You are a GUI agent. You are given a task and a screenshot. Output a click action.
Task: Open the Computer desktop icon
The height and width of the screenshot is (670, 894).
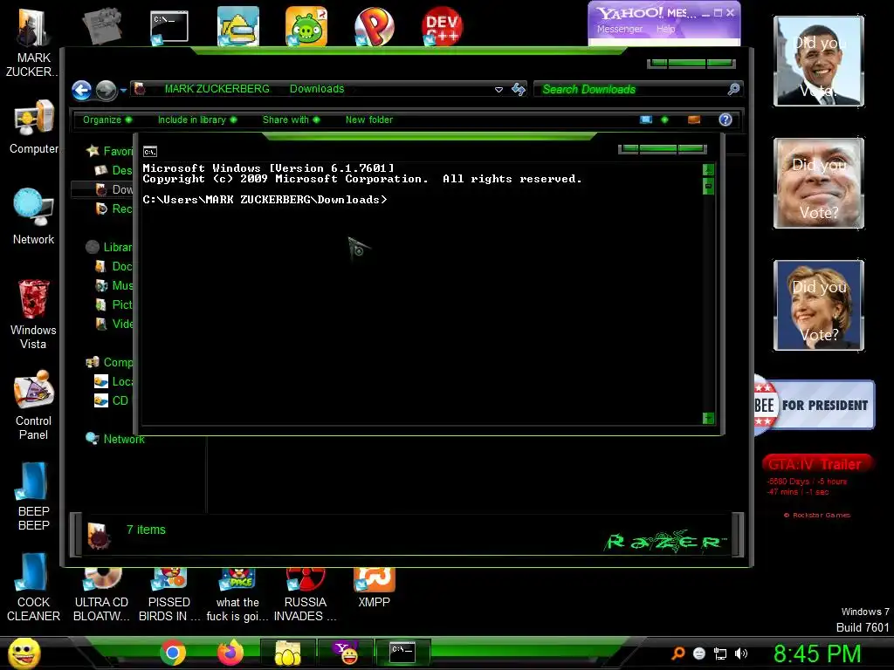[34, 126]
